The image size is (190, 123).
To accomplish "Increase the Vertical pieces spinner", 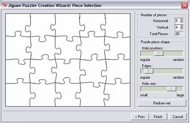I will pyautogui.click(x=181, y=26).
